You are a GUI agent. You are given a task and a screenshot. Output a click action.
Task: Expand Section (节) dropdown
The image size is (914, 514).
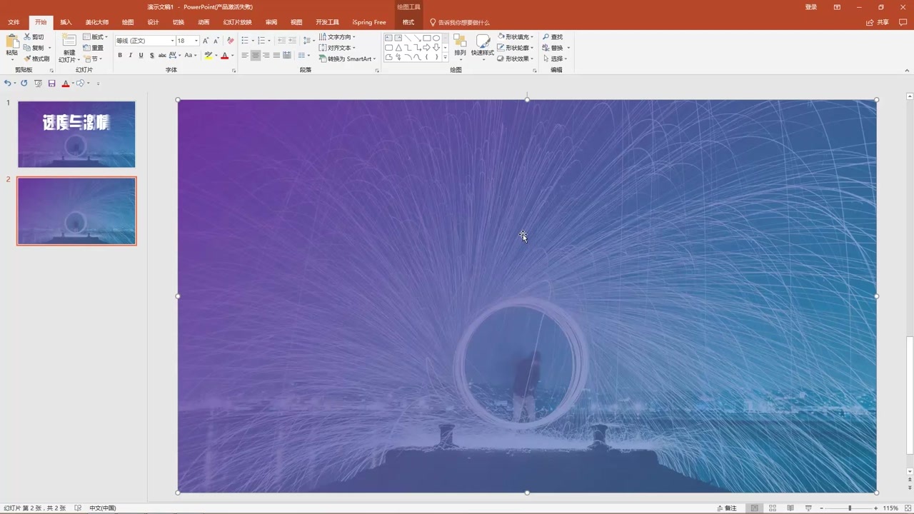click(93, 59)
